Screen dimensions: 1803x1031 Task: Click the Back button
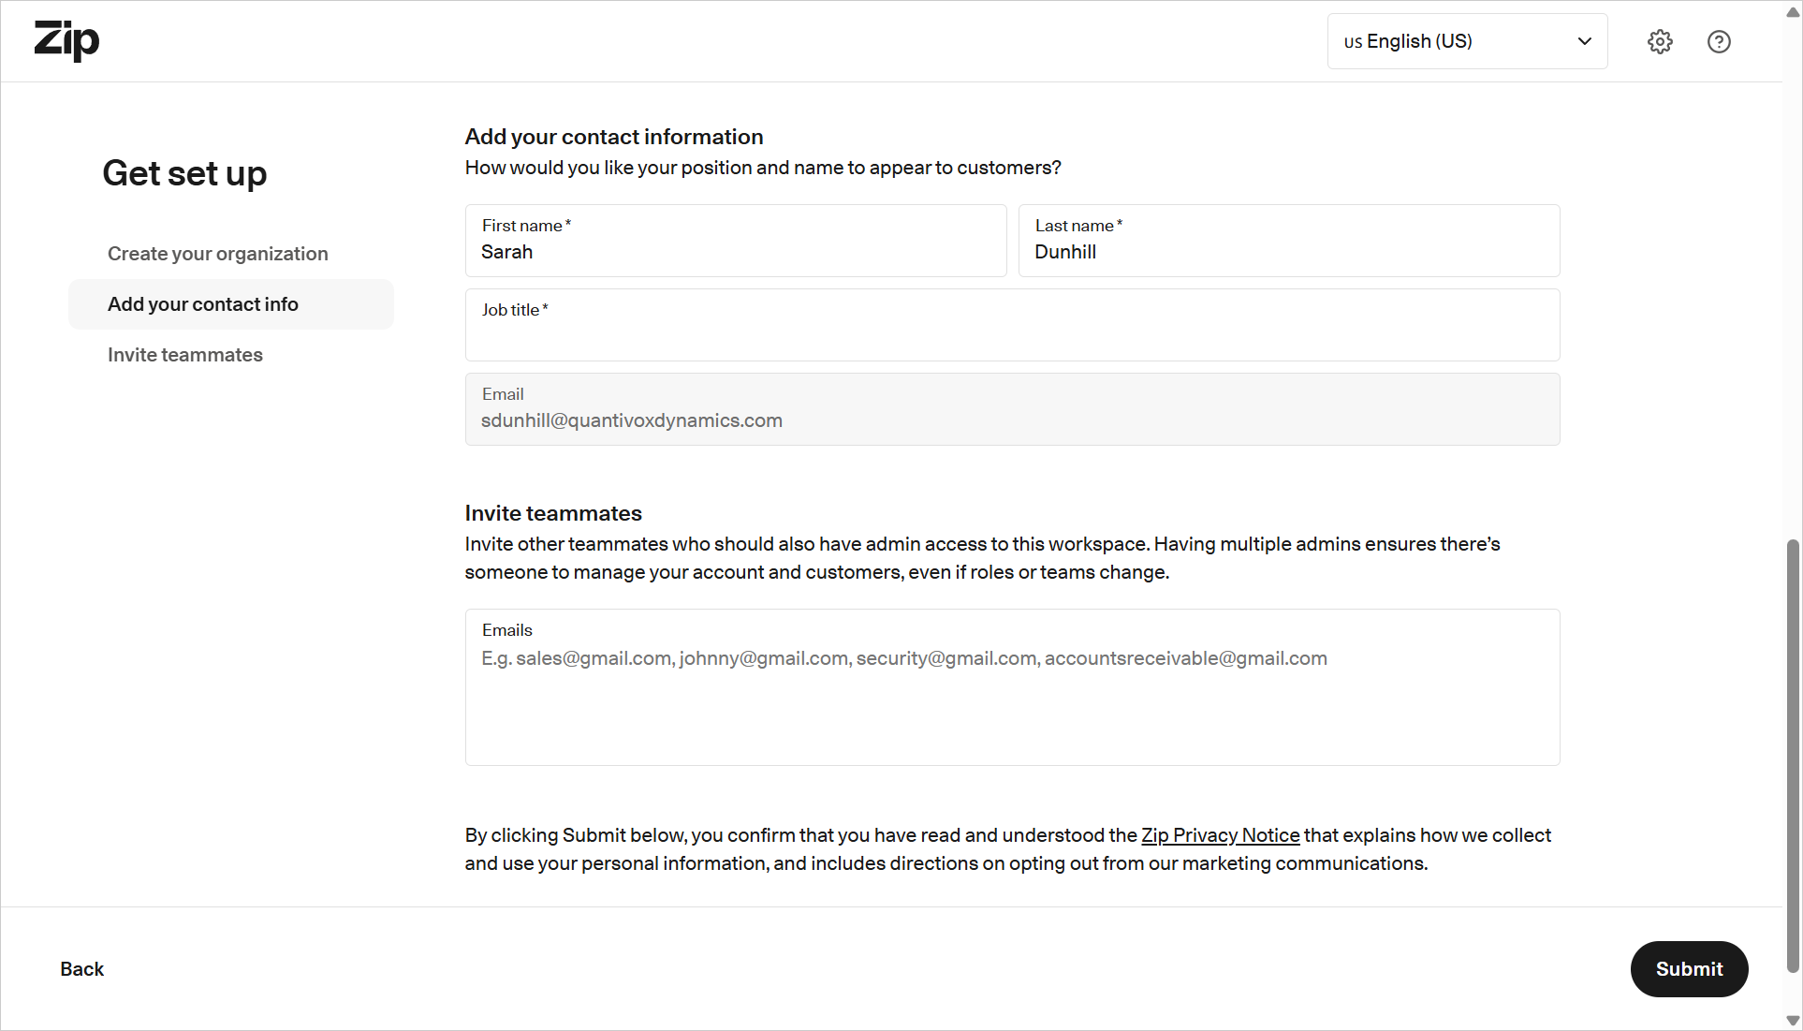(x=82, y=969)
